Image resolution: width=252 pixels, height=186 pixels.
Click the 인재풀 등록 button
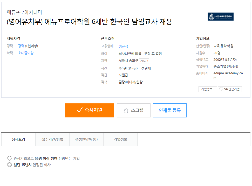[x=170, y=110]
